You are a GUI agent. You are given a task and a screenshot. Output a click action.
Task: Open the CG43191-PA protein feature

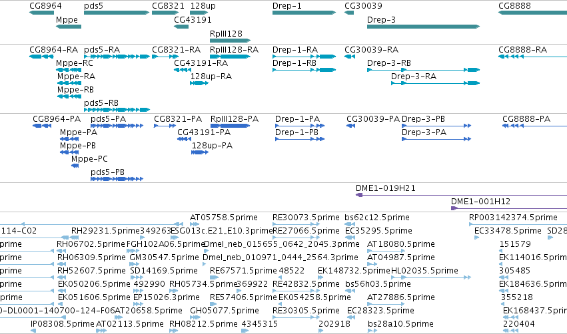(x=184, y=139)
